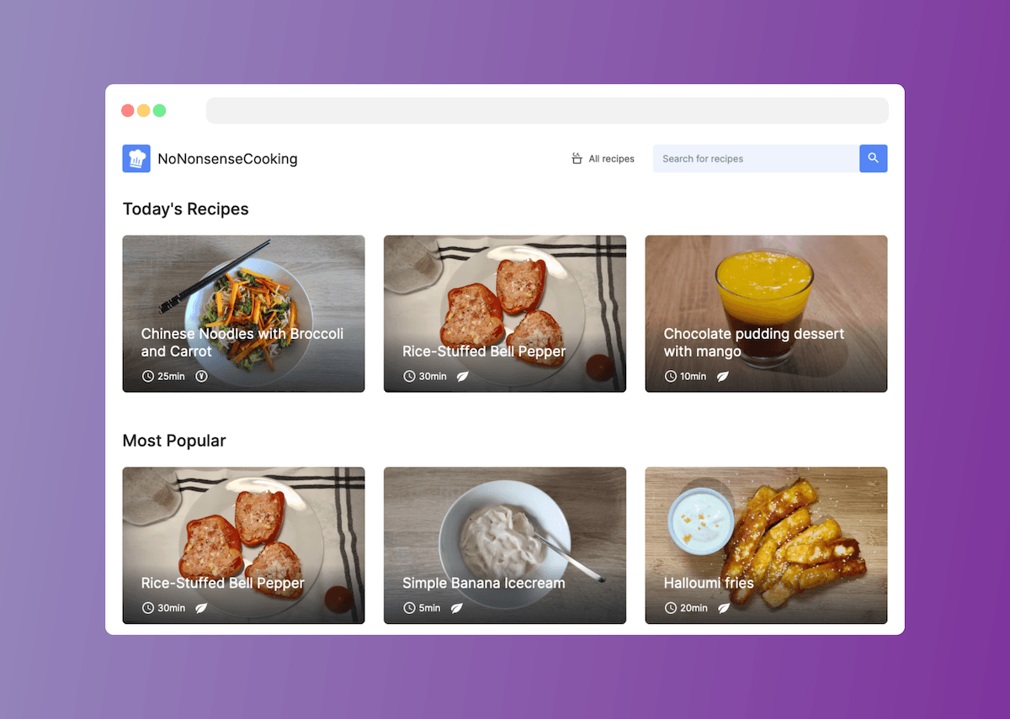Open the Chinese Noodles with Broccoli and Carrot recipe

[243, 314]
